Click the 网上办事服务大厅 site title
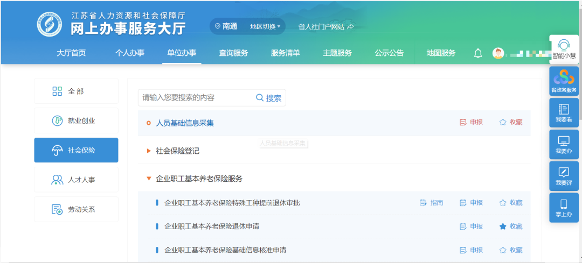The width and height of the screenshot is (582, 263). 128,28
